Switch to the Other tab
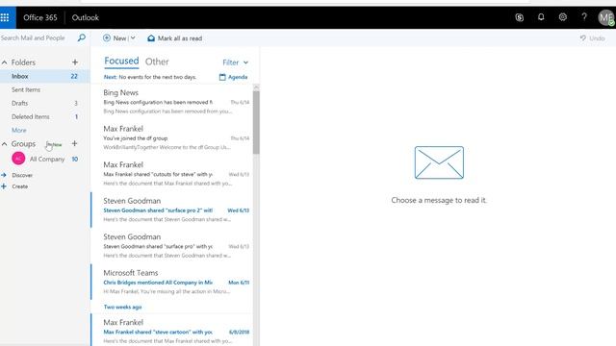The height and width of the screenshot is (346, 616). coord(157,62)
